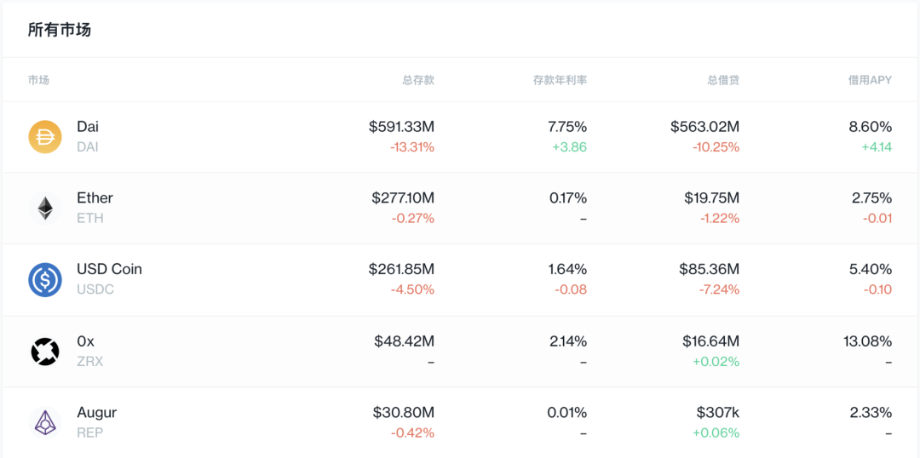Click the USDC ticker label
Image resolution: width=920 pixels, height=458 pixels.
95,289
